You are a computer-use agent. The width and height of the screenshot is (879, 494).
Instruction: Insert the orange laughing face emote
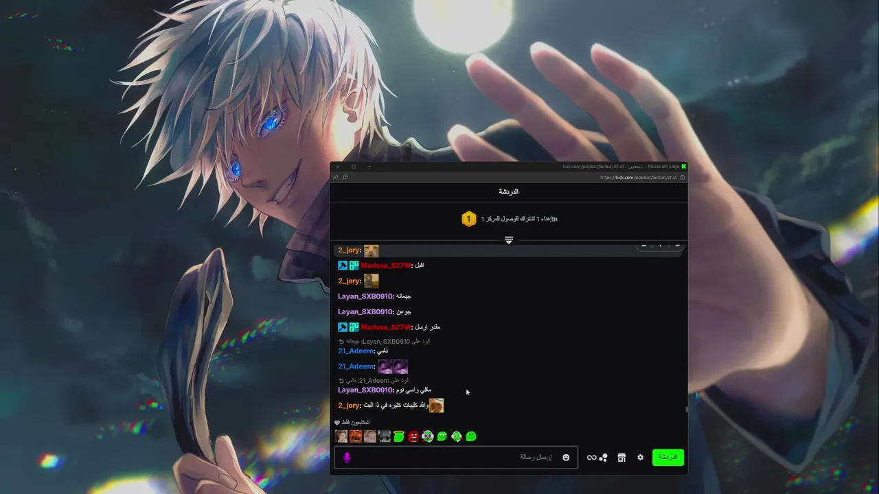[356, 436]
